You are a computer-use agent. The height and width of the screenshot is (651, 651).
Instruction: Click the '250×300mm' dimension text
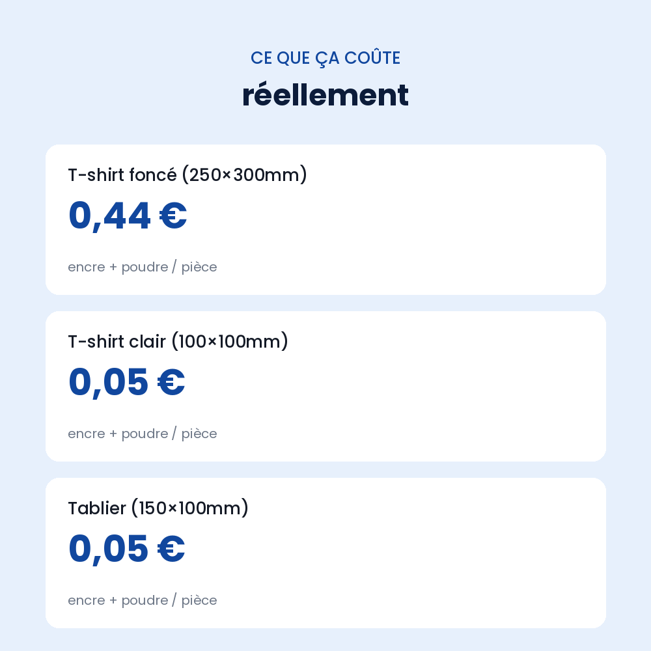pos(245,174)
